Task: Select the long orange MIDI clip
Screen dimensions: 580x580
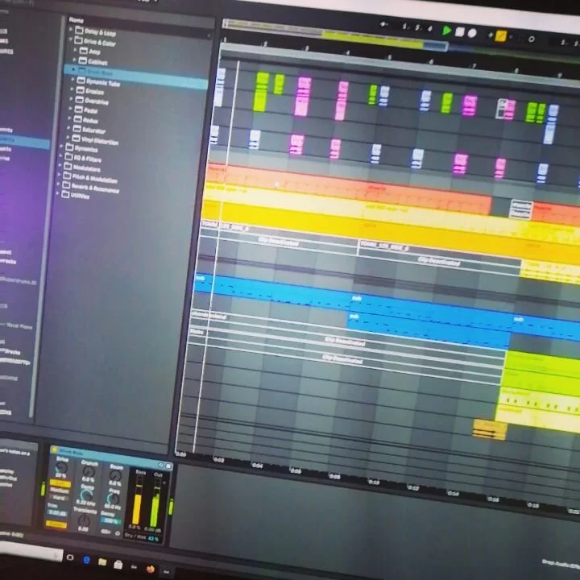Action: pos(348,188)
